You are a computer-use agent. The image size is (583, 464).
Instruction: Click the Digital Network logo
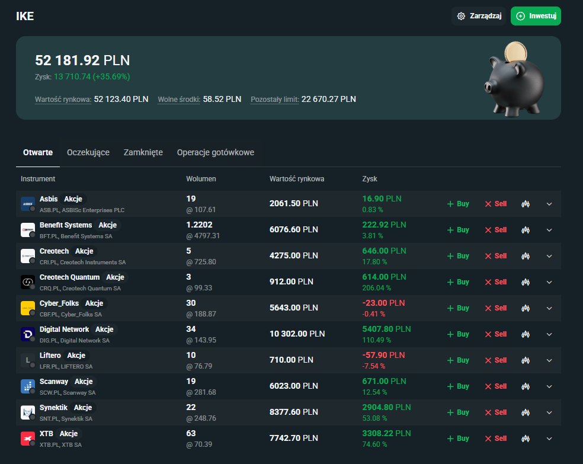click(x=28, y=334)
